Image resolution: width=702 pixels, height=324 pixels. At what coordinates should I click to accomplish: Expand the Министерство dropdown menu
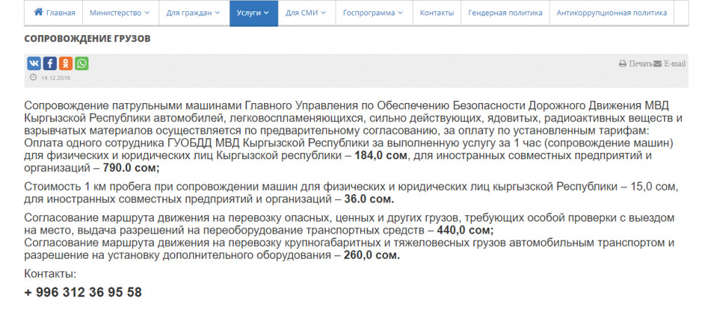[x=119, y=13]
